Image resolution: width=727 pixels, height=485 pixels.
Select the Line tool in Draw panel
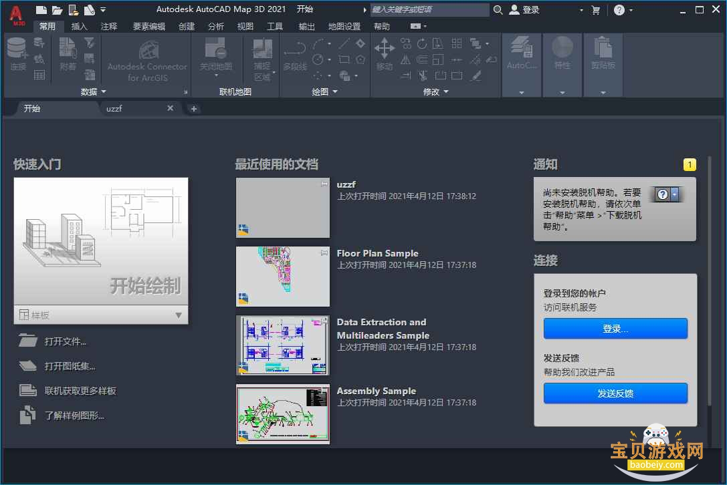344,43
